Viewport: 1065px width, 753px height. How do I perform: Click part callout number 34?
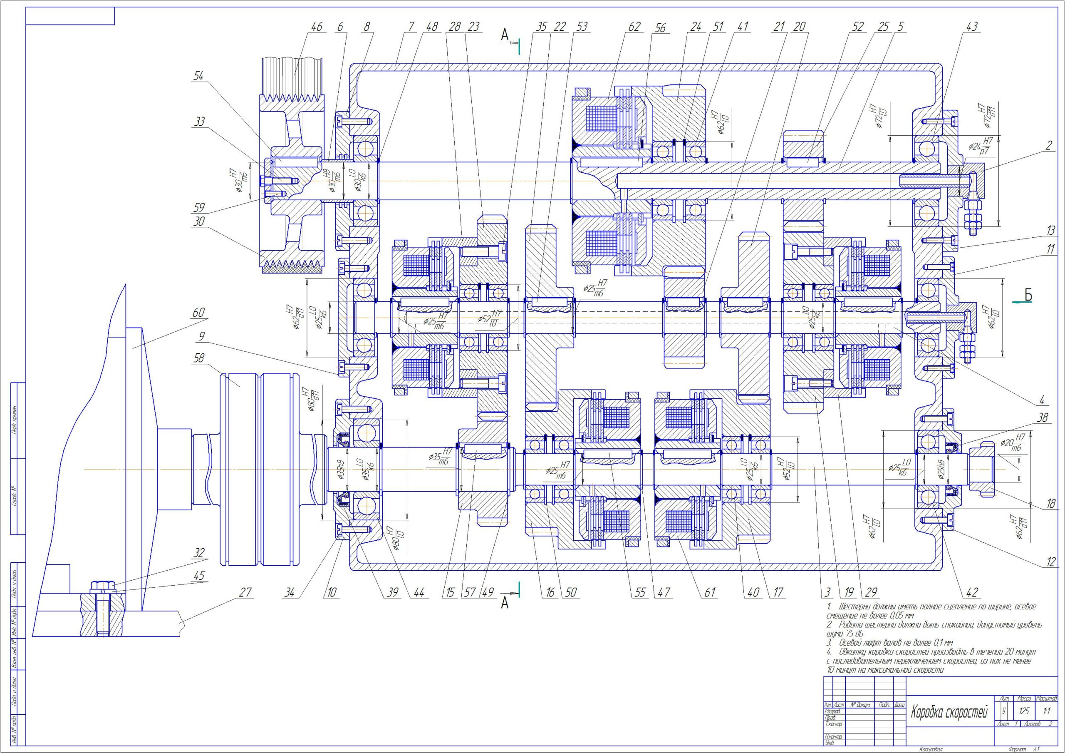289,592
